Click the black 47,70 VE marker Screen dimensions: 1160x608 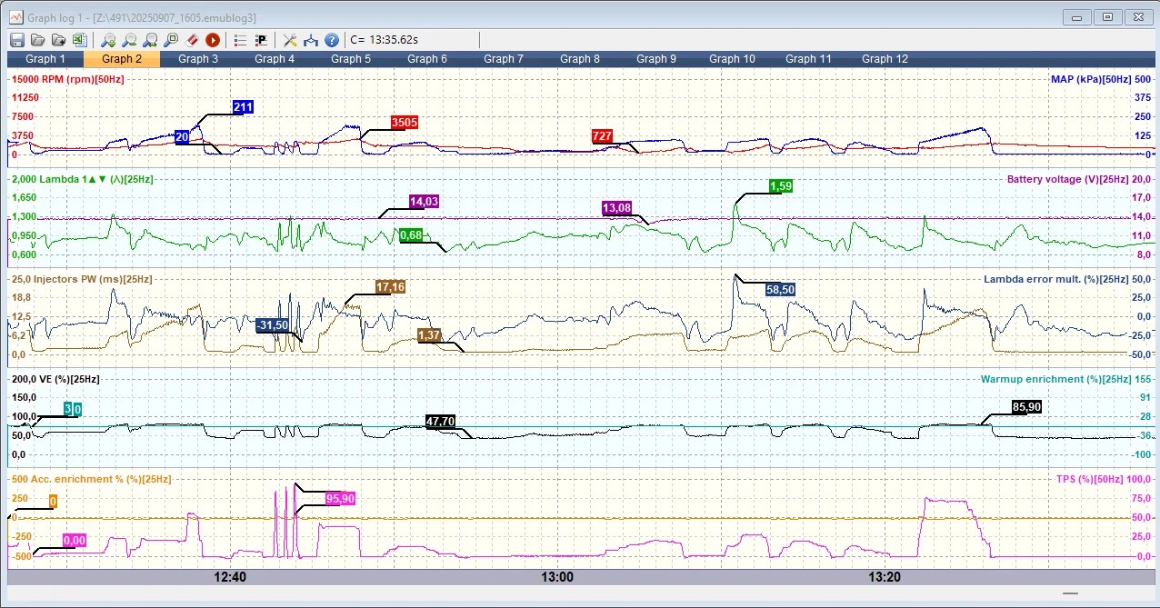tap(440, 422)
